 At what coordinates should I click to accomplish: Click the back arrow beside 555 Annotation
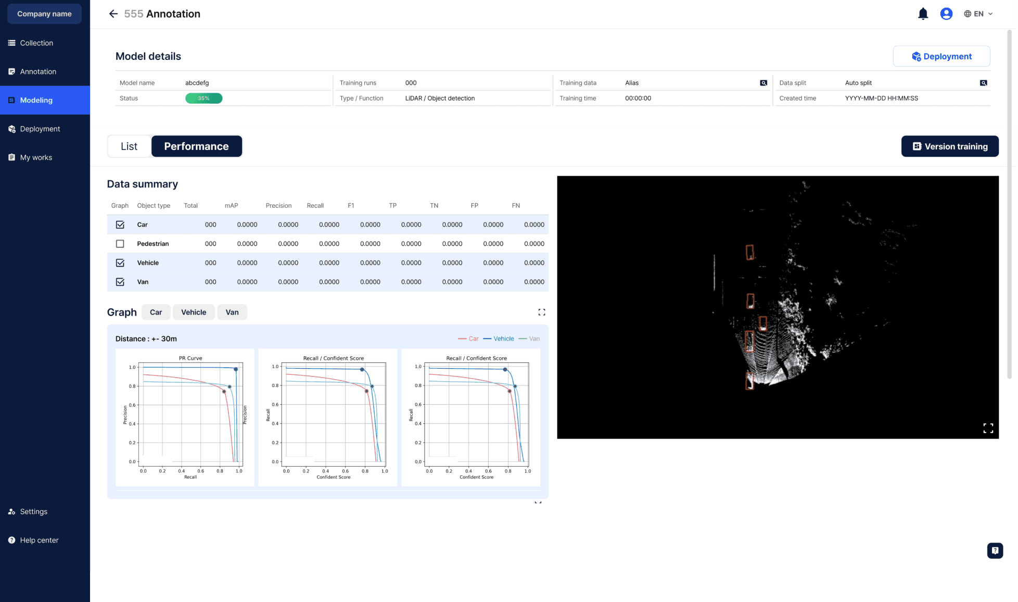113,14
